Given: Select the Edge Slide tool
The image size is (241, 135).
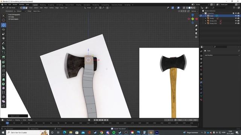Looking at the screenshot, I should point(3,93).
